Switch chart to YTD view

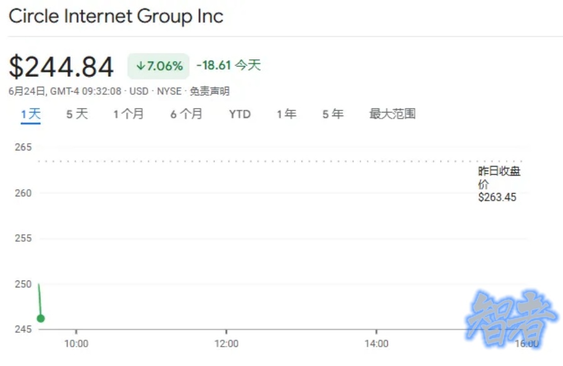tap(240, 114)
